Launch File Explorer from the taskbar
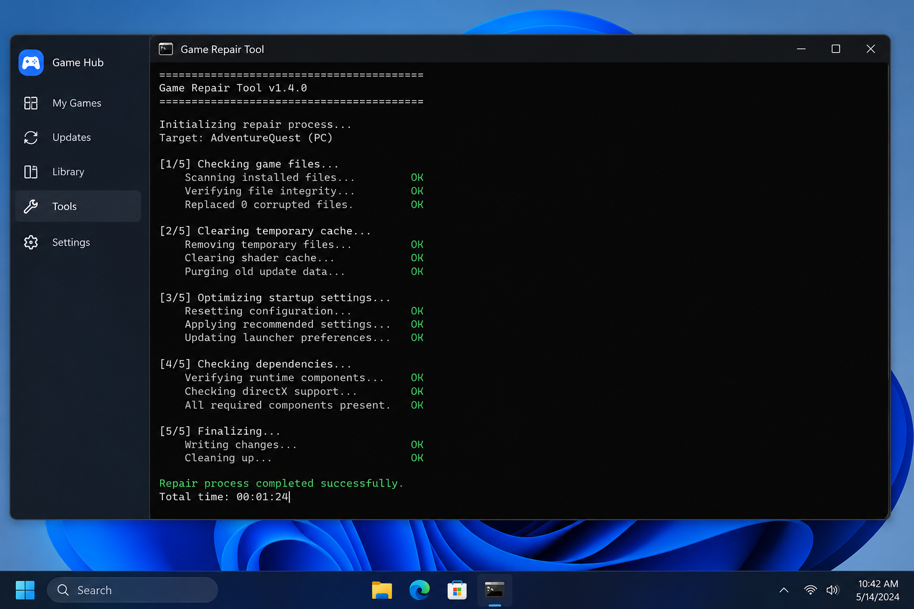 (382, 590)
